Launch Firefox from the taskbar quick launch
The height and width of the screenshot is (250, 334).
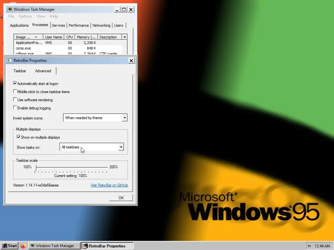click(23, 246)
